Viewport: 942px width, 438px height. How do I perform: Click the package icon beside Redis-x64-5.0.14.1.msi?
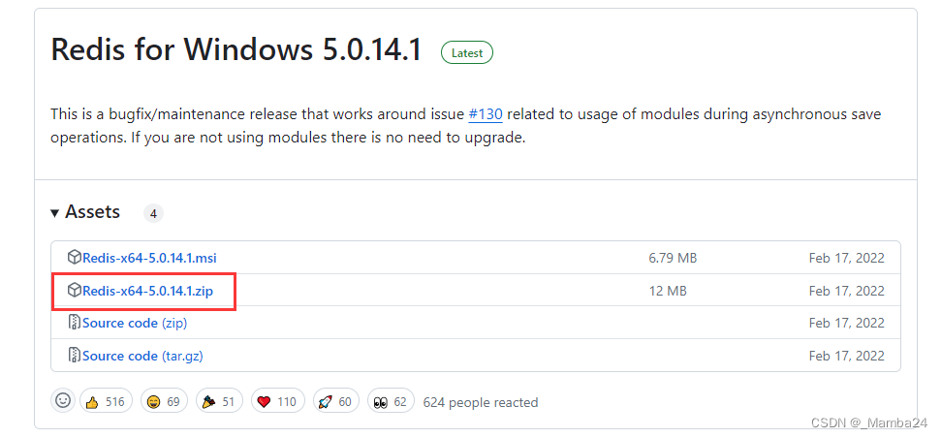pos(75,258)
